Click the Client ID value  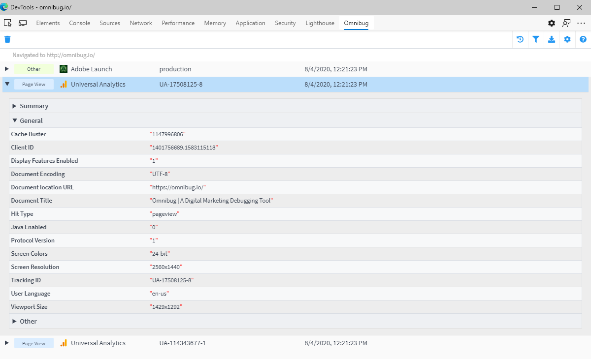[183, 148]
